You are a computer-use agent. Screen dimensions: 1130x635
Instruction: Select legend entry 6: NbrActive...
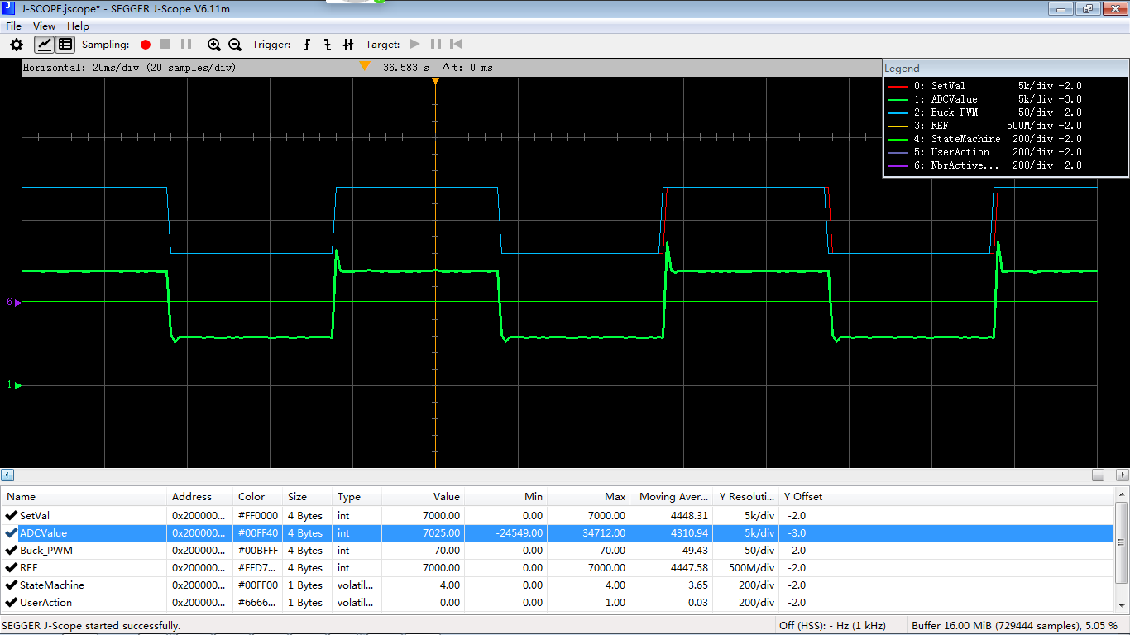pyautogui.click(x=984, y=165)
